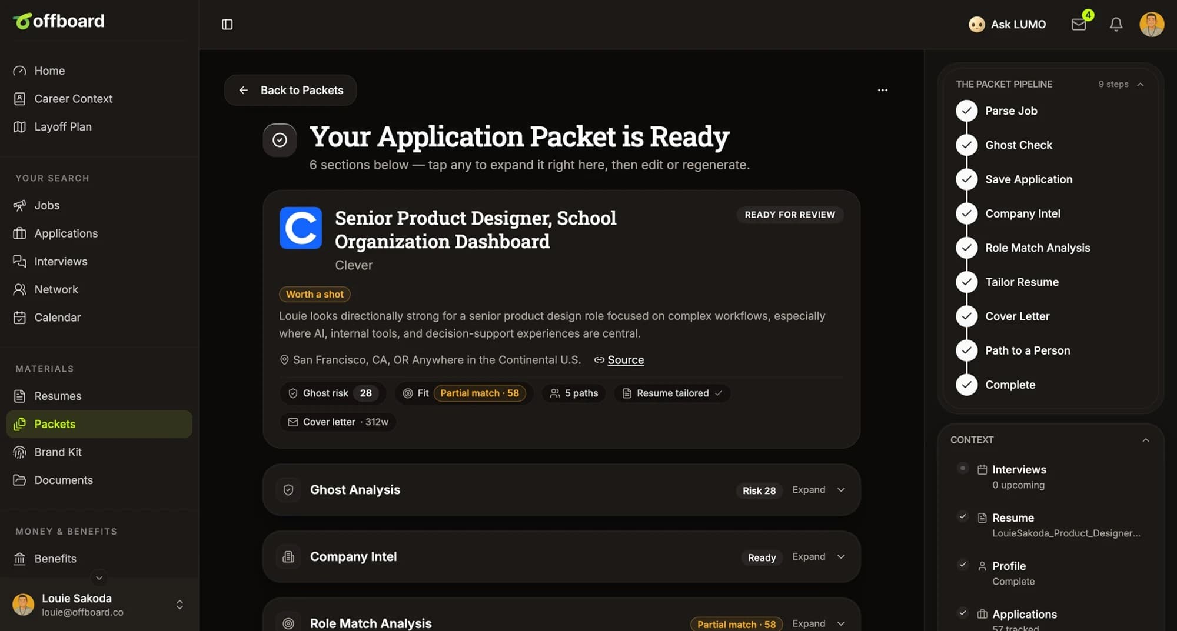Click the Calendar sidebar icon
This screenshot has width=1177, height=631.
tap(19, 318)
